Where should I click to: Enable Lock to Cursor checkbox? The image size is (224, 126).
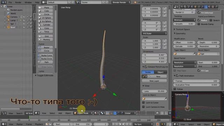coord(143,103)
